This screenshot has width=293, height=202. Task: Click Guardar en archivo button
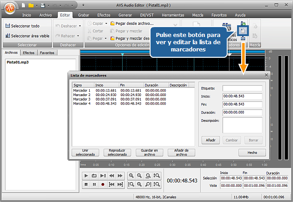pyautogui.click(x=150, y=152)
